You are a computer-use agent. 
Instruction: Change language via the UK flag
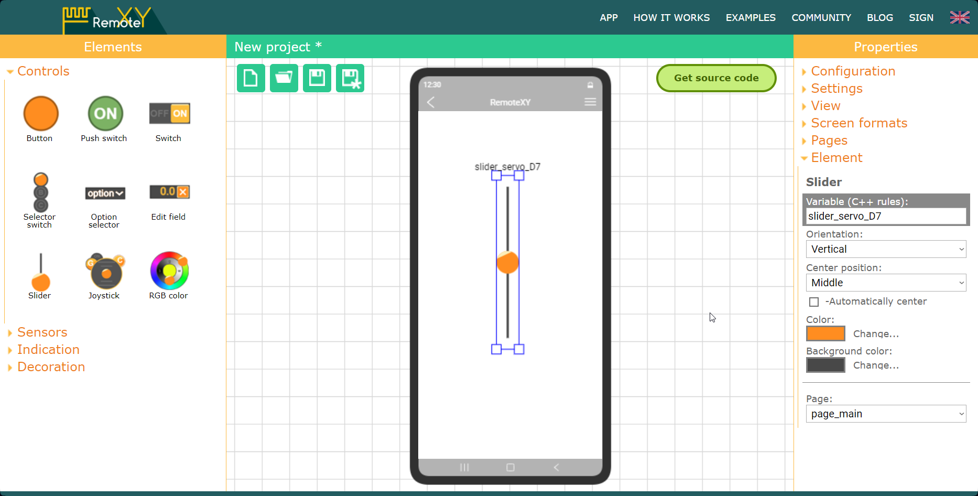pyautogui.click(x=959, y=17)
